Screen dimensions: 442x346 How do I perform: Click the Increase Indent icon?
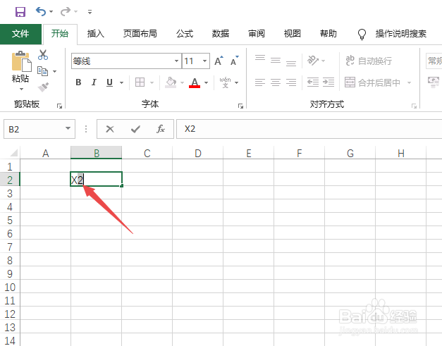coord(329,82)
